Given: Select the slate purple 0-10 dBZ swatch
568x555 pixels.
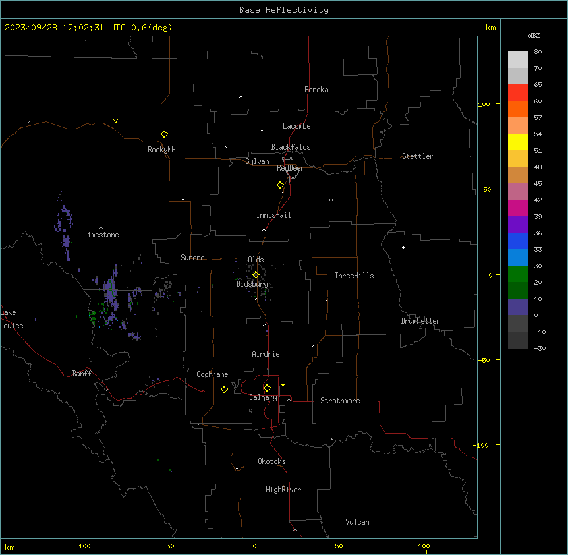Looking at the screenshot, I should click(x=518, y=307).
